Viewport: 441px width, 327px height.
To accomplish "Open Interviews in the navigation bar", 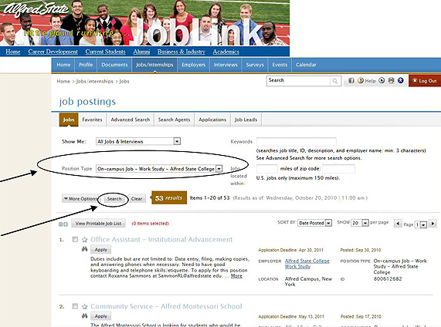I will (226, 65).
